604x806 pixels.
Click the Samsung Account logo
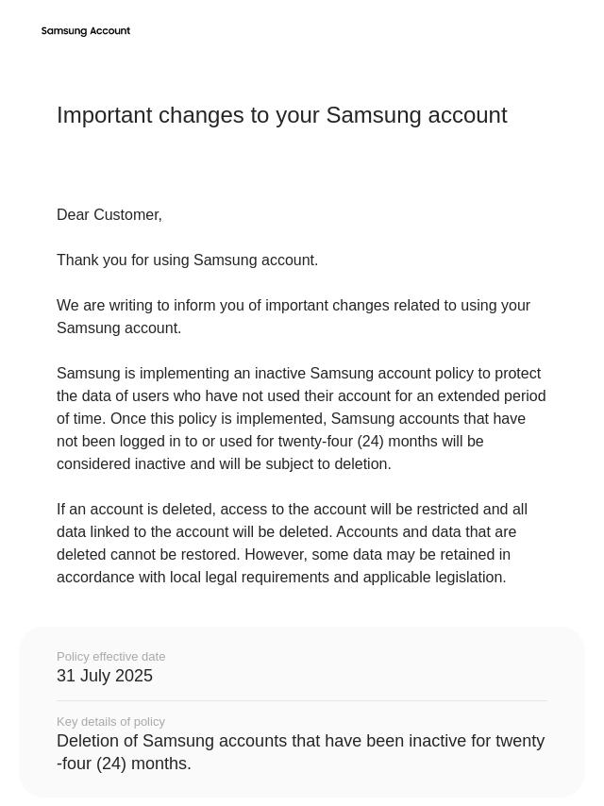click(x=85, y=31)
